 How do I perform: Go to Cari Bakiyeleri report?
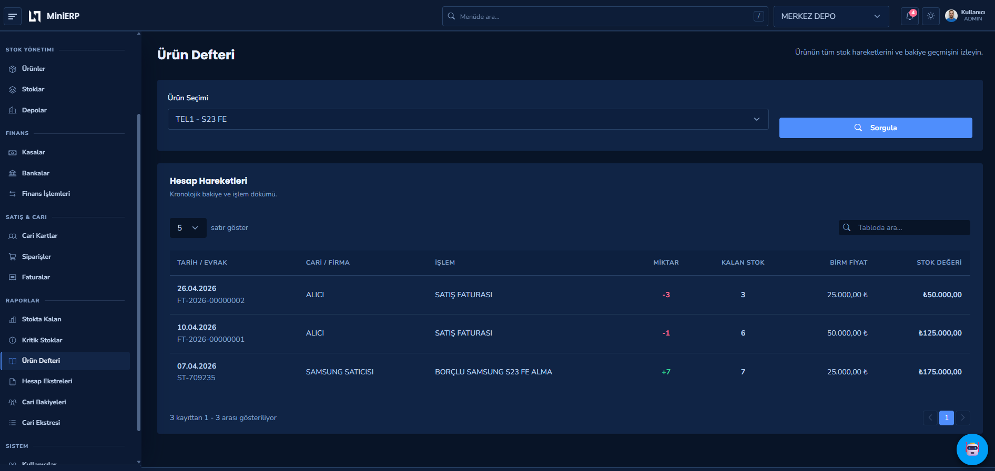point(65,402)
